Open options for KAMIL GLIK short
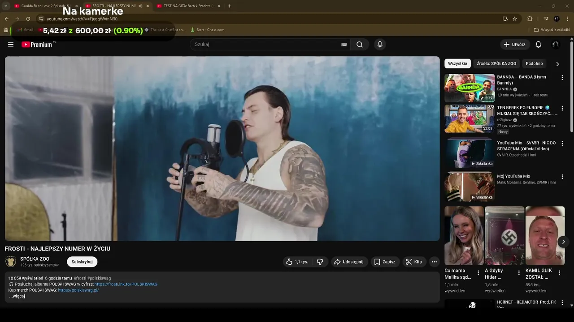The width and height of the screenshot is (574, 322). point(559,273)
